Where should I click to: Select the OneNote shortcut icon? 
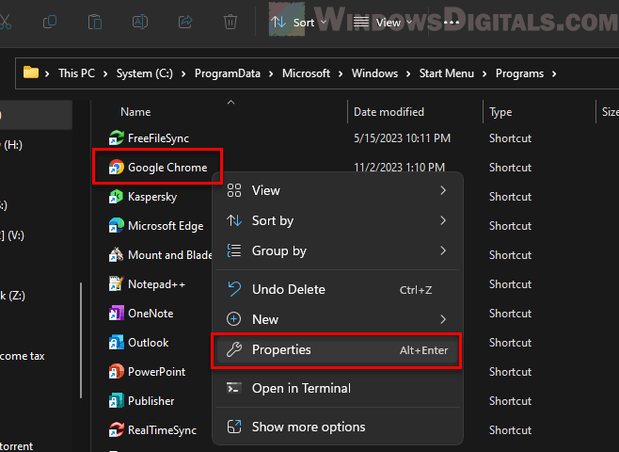(x=116, y=314)
